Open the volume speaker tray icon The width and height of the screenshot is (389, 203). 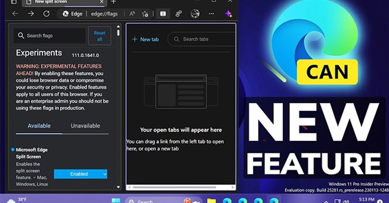point(346,201)
